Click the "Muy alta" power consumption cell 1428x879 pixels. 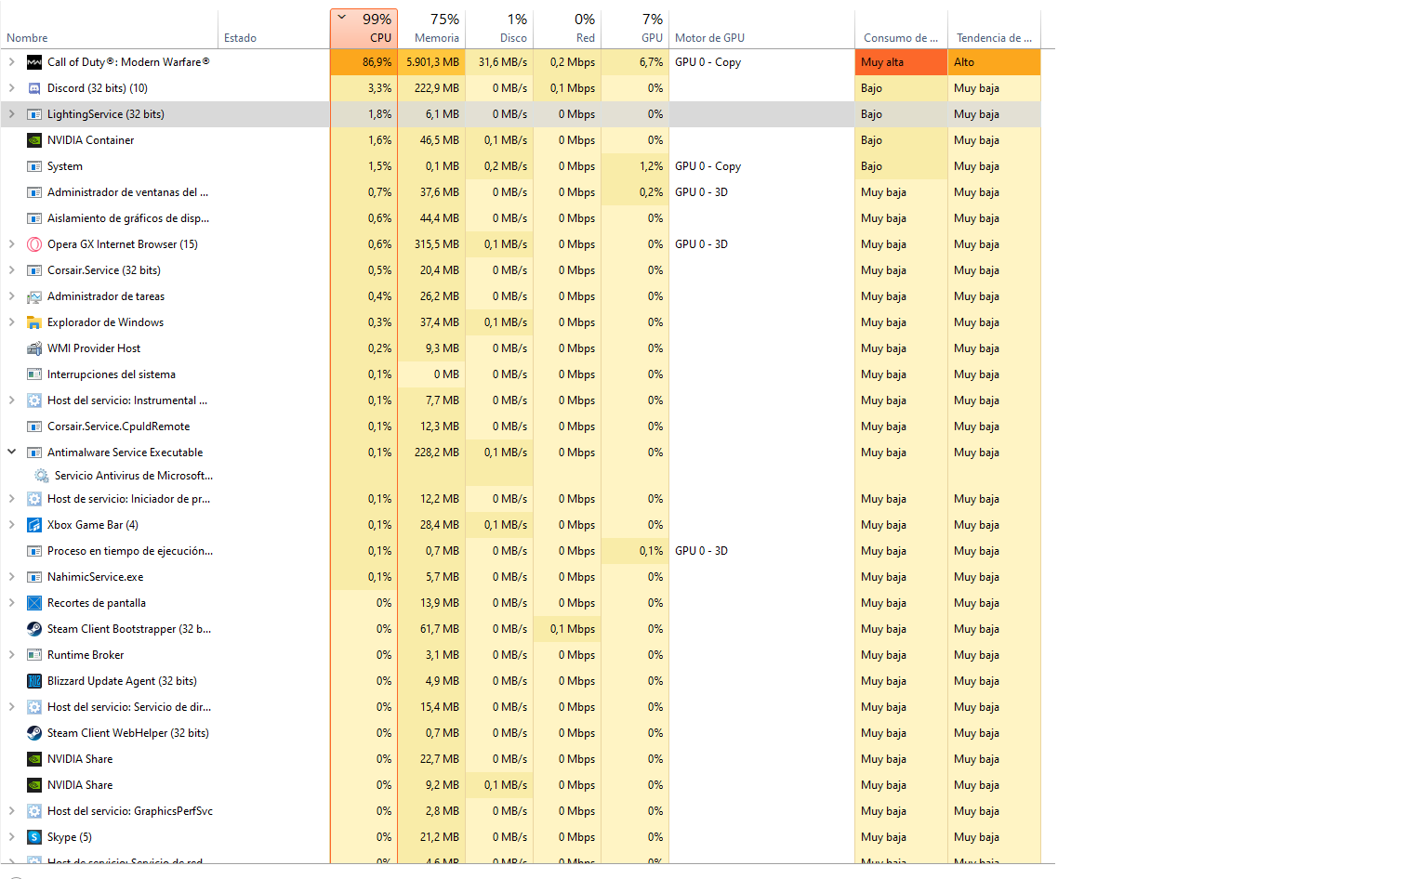coord(901,62)
